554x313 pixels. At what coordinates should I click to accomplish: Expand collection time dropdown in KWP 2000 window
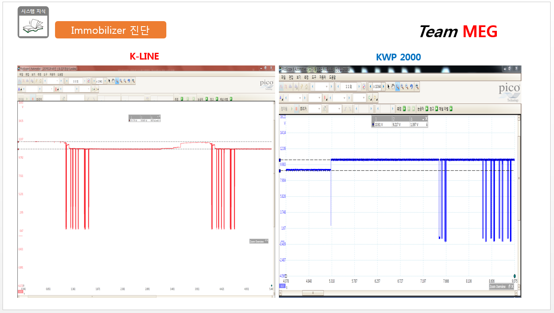[327, 87]
